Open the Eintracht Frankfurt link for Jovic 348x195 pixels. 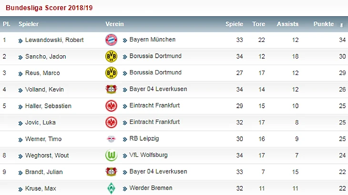click(x=154, y=122)
